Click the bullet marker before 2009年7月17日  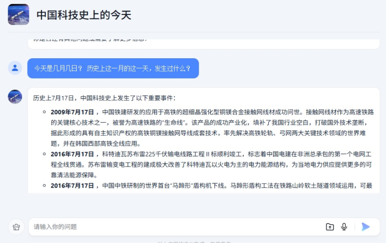point(44,112)
